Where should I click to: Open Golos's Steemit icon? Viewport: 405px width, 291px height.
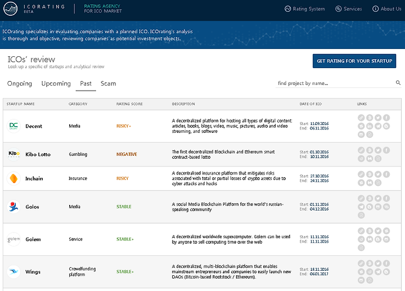click(386, 207)
